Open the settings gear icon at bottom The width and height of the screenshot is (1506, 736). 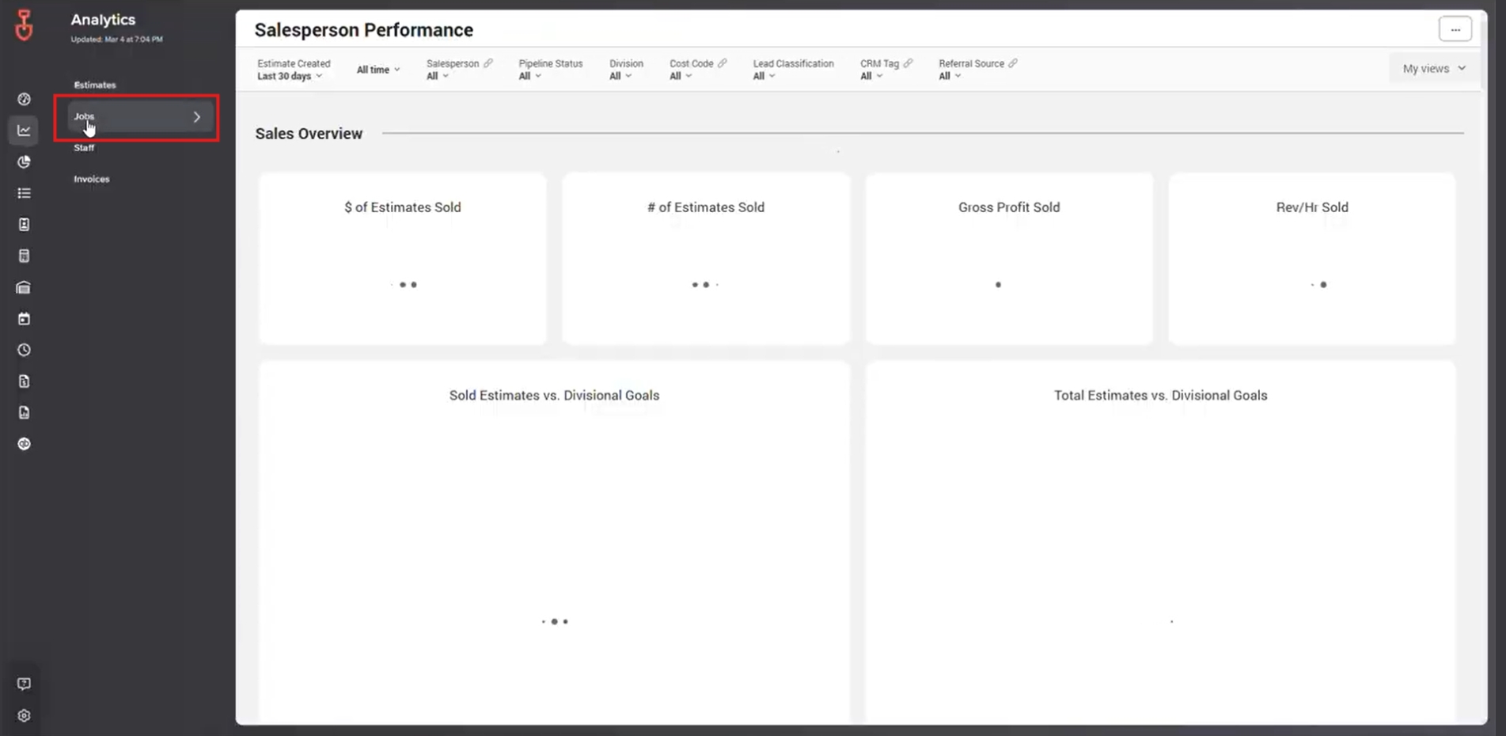(24, 715)
